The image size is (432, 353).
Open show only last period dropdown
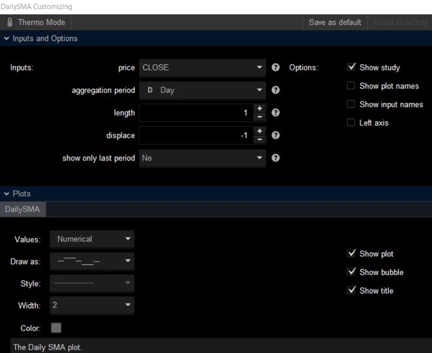tap(203, 158)
